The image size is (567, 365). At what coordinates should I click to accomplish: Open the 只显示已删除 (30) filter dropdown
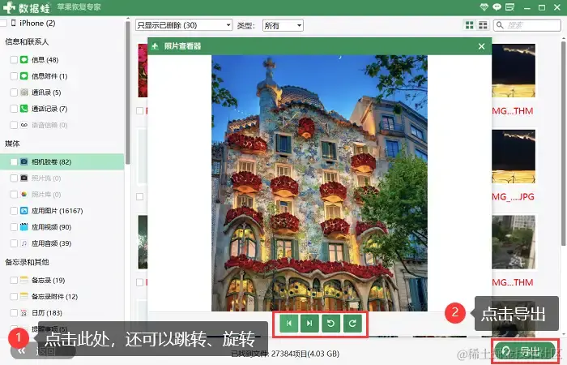[x=184, y=25]
